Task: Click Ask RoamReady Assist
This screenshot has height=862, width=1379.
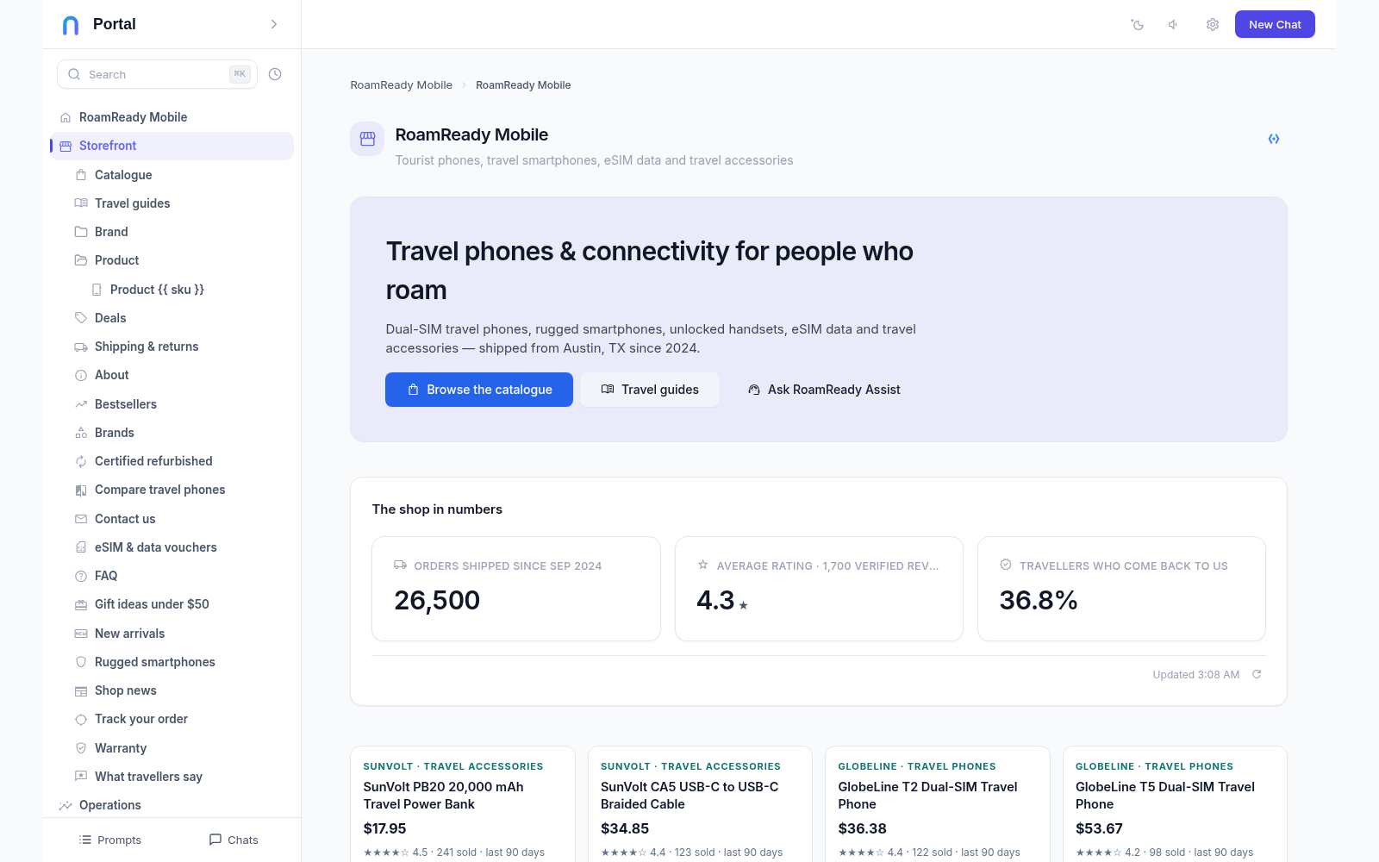Action: (824, 390)
